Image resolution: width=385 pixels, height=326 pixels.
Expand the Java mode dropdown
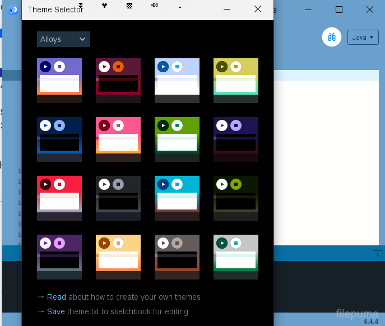tap(363, 38)
